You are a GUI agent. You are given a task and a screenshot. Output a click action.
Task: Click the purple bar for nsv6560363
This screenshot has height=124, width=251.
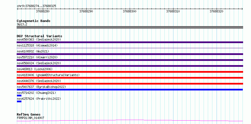point(130,42)
